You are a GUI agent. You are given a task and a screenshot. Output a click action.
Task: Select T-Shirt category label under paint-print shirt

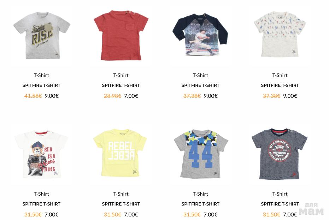280,75
